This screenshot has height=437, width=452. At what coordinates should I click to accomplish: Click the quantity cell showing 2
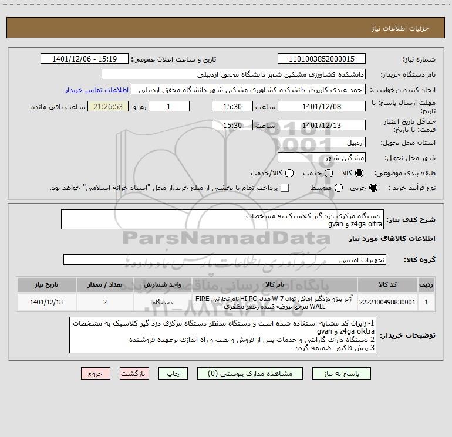coord(105,302)
